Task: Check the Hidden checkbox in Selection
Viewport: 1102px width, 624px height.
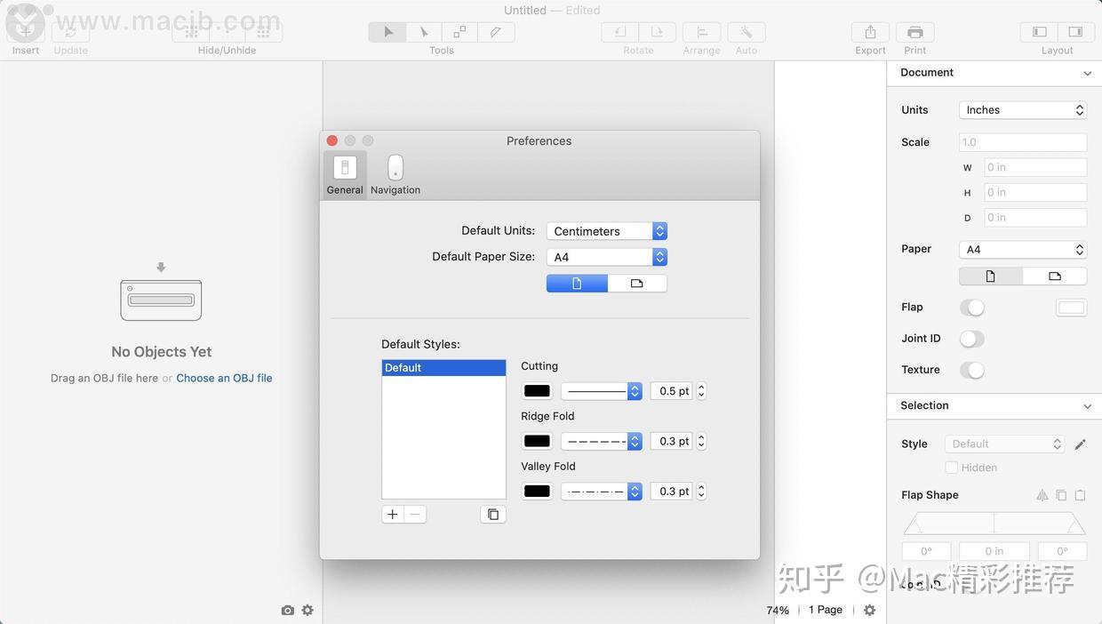Action: 951,467
